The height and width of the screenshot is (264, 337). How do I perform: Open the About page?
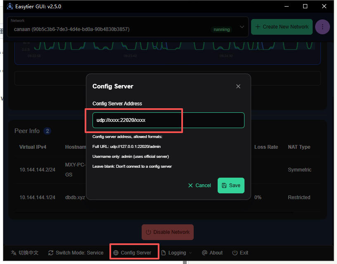pyautogui.click(x=212, y=253)
